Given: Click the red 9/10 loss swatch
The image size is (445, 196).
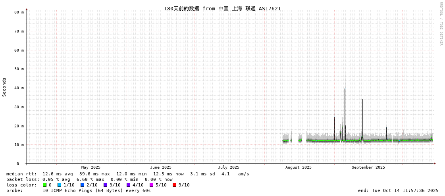Looking at the screenshot, I should (x=175, y=185).
